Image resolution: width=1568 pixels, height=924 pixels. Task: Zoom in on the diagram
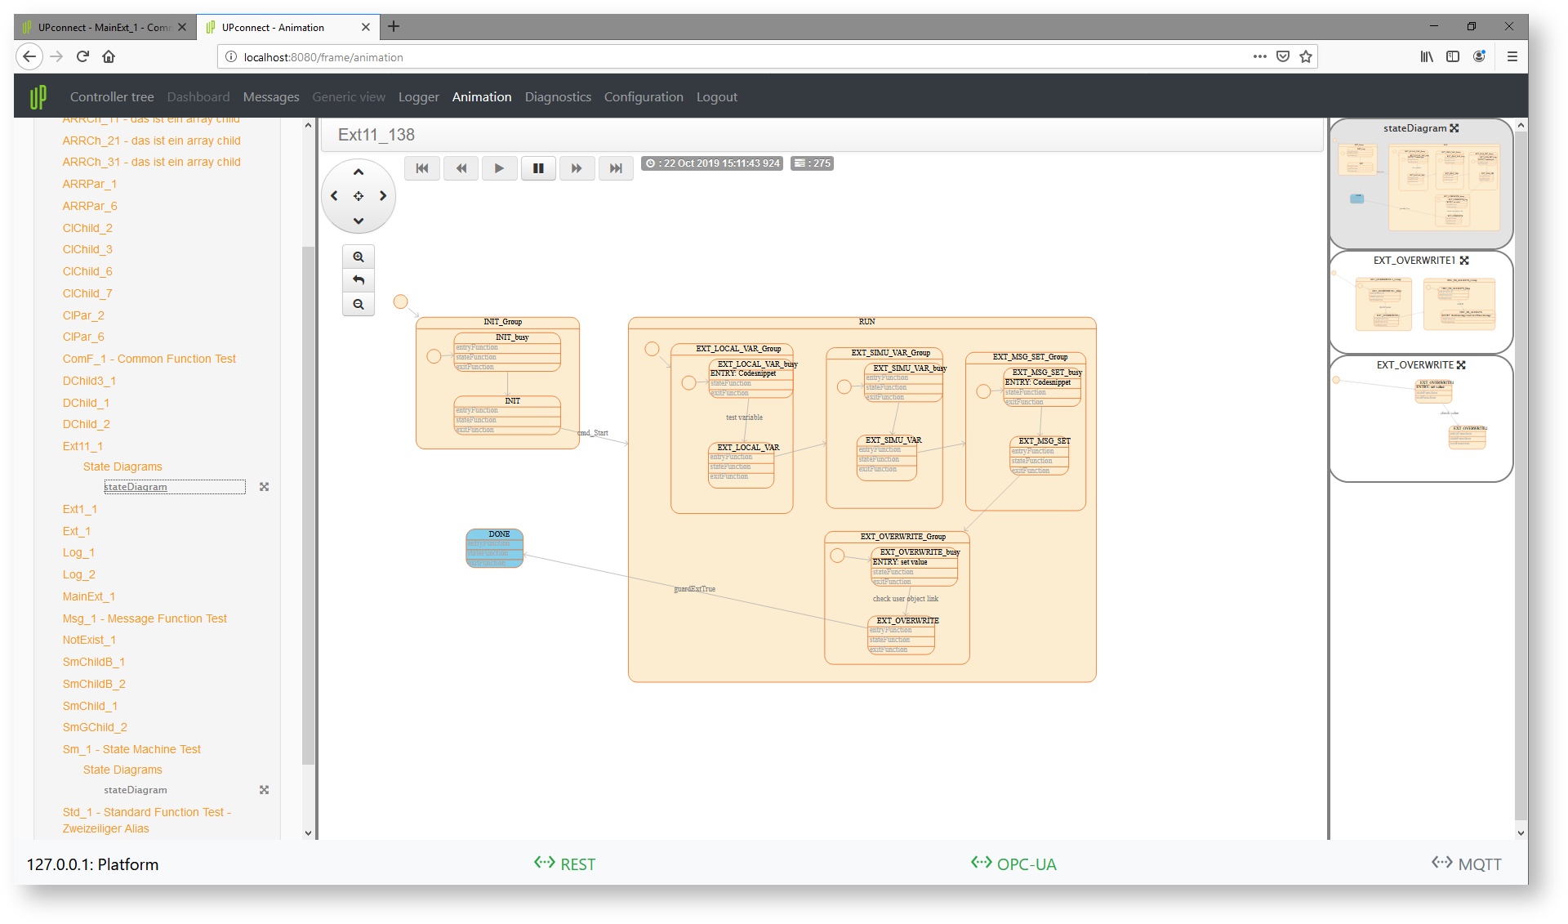[x=359, y=257]
